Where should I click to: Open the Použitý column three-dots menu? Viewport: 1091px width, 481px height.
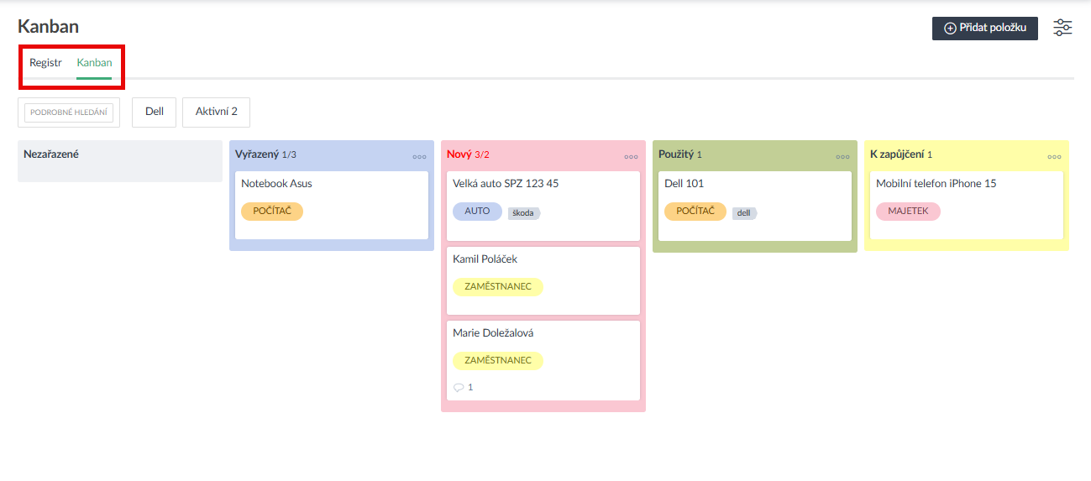pyautogui.click(x=842, y=157)
